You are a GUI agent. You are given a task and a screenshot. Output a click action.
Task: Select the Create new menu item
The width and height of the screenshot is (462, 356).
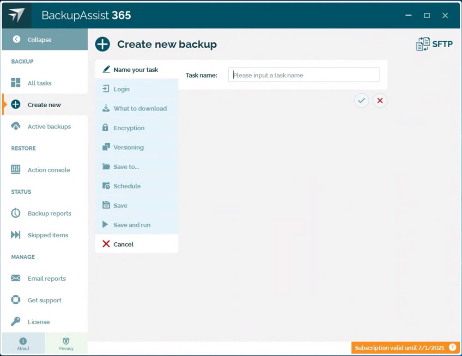click(45, 104)
